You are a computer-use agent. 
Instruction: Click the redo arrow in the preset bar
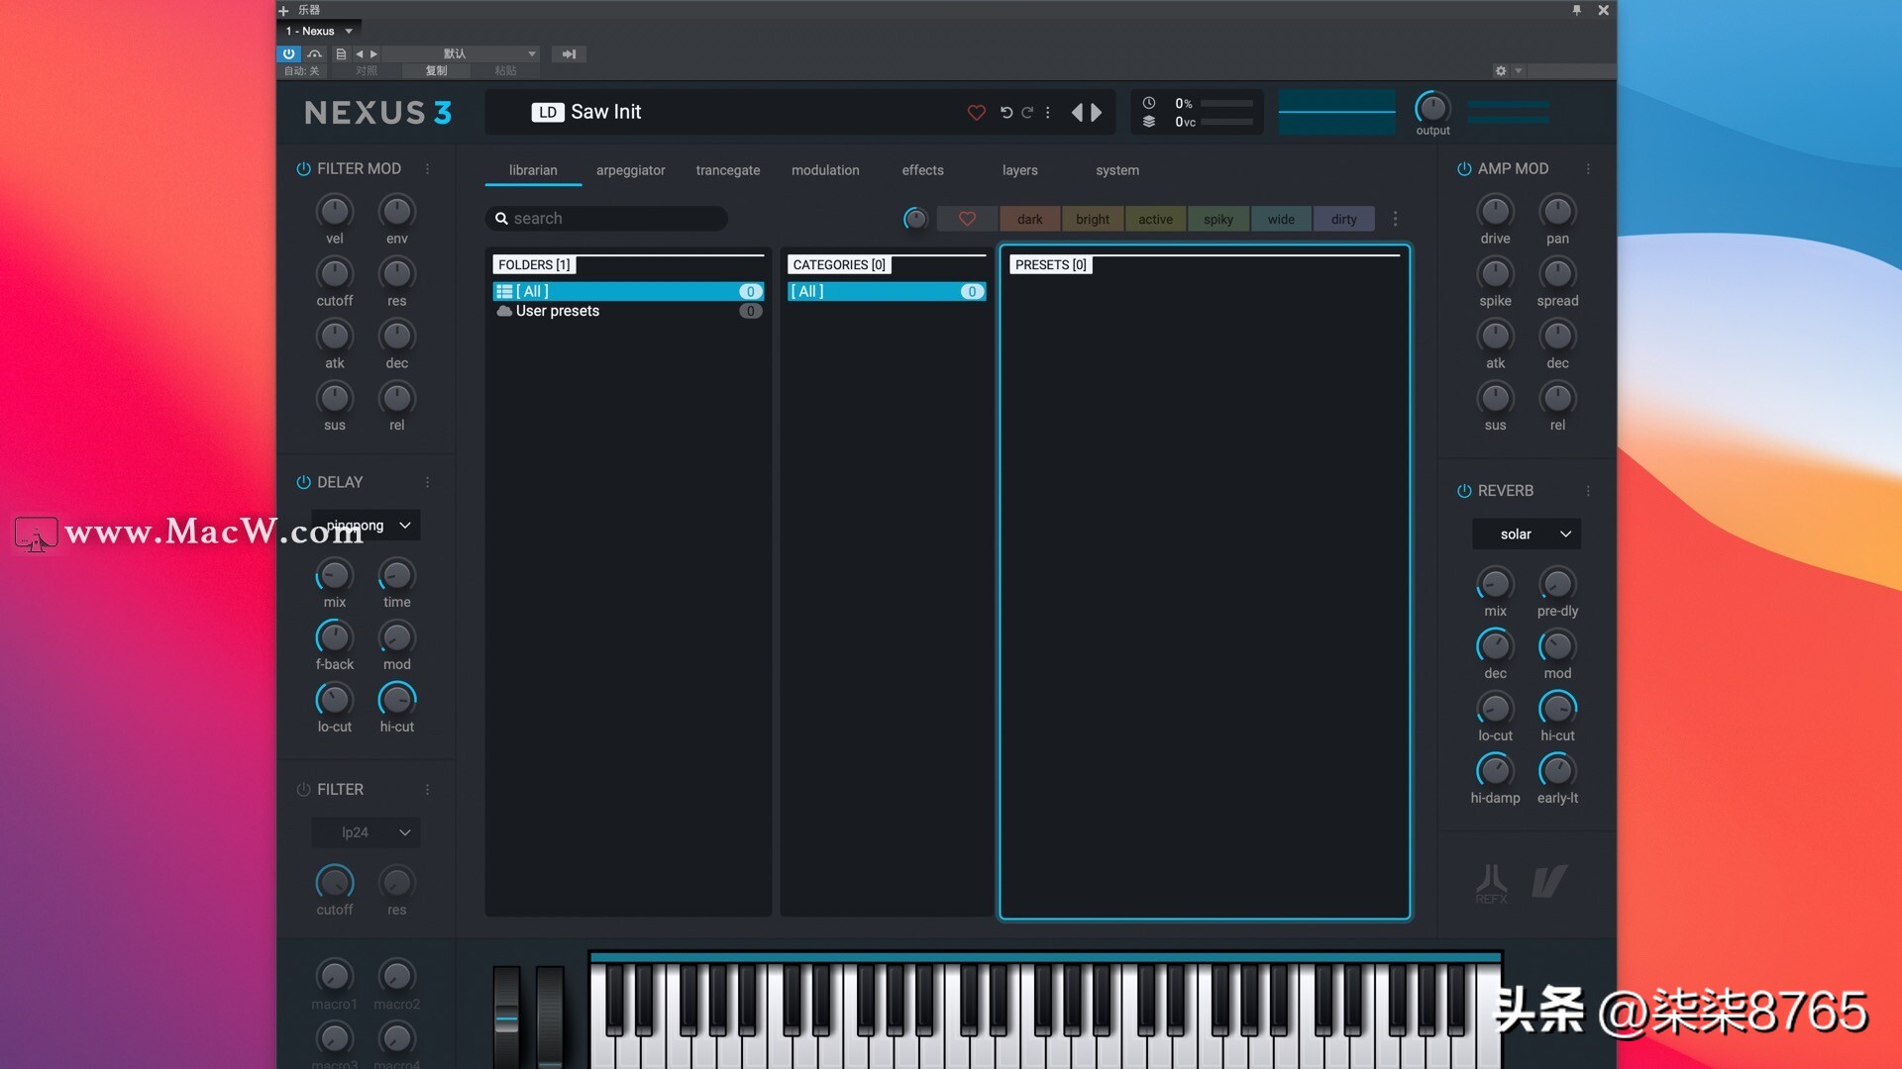pos(1028,112)
